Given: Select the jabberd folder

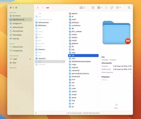Looking at the screenshot, I should tap(83, 44).
